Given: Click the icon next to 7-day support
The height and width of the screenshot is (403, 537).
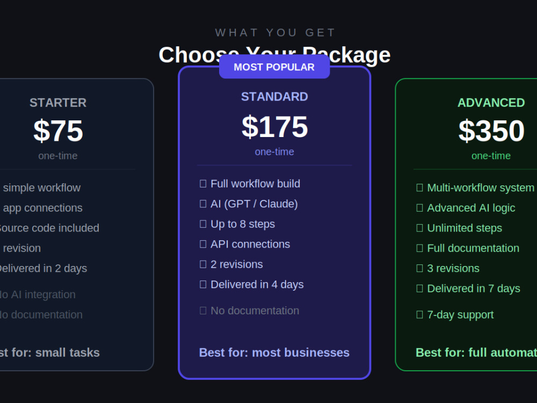Looking at the screenshot, I should click(x=419, y=314).
